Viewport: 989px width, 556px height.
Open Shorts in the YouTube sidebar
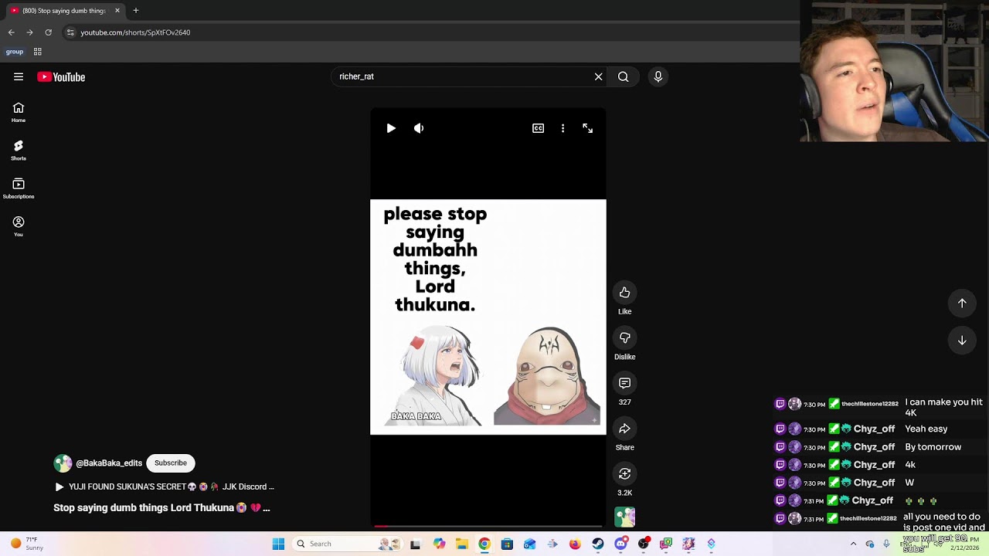[19, 151]
